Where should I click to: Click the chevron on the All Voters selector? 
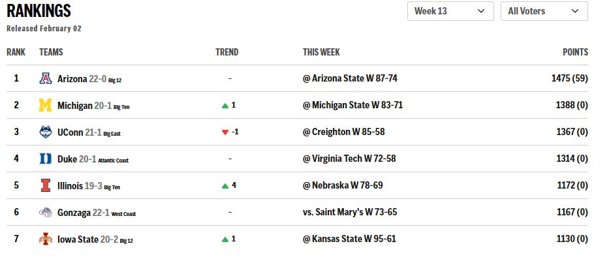tap(575, 11)
